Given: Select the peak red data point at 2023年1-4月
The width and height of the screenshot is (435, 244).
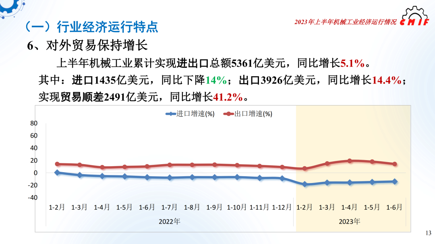Looking at the screenshot, I should [350, 160].
